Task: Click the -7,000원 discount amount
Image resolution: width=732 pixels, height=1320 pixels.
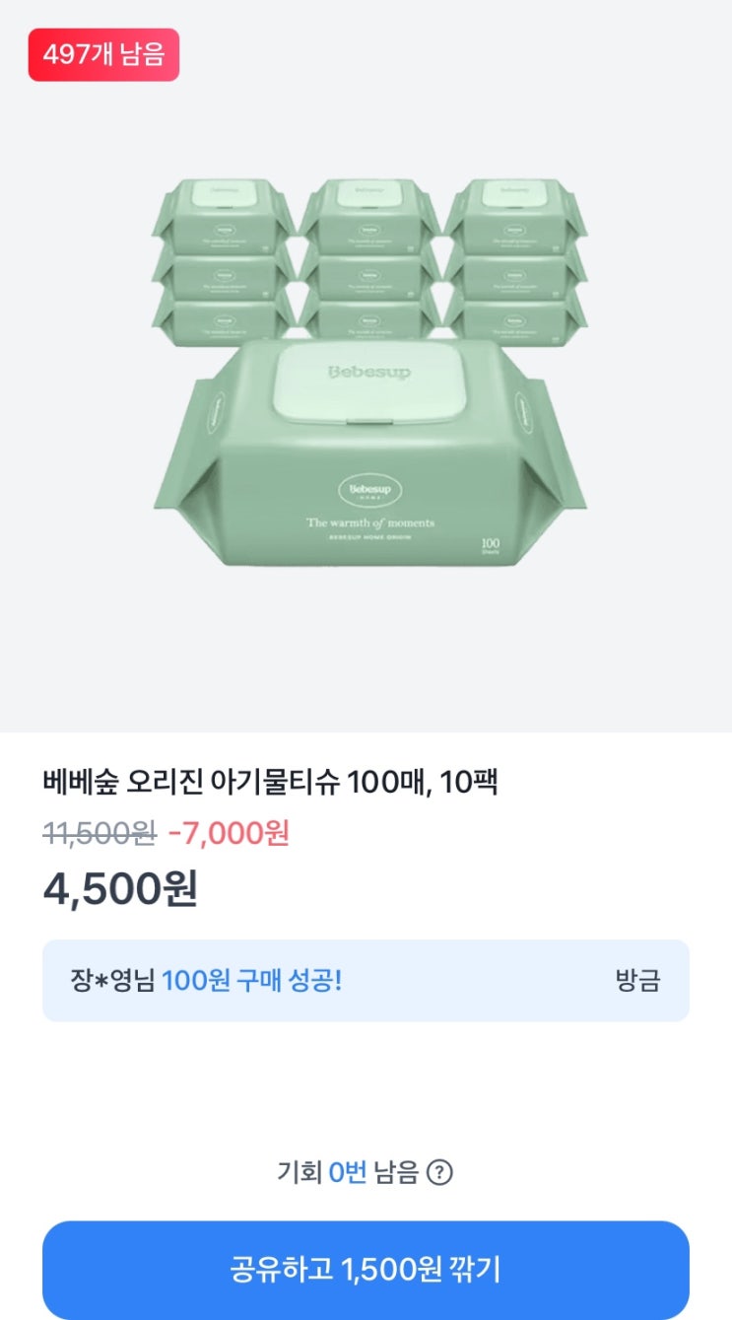Action: click(x=229, y=834)
